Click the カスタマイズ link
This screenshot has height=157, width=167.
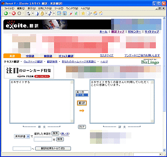pyautogui.click(x=107, y=56)
